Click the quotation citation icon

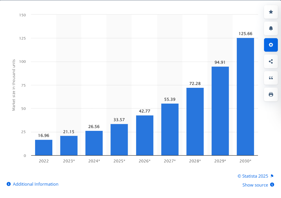pyautogui.click(x=271, y=78)
